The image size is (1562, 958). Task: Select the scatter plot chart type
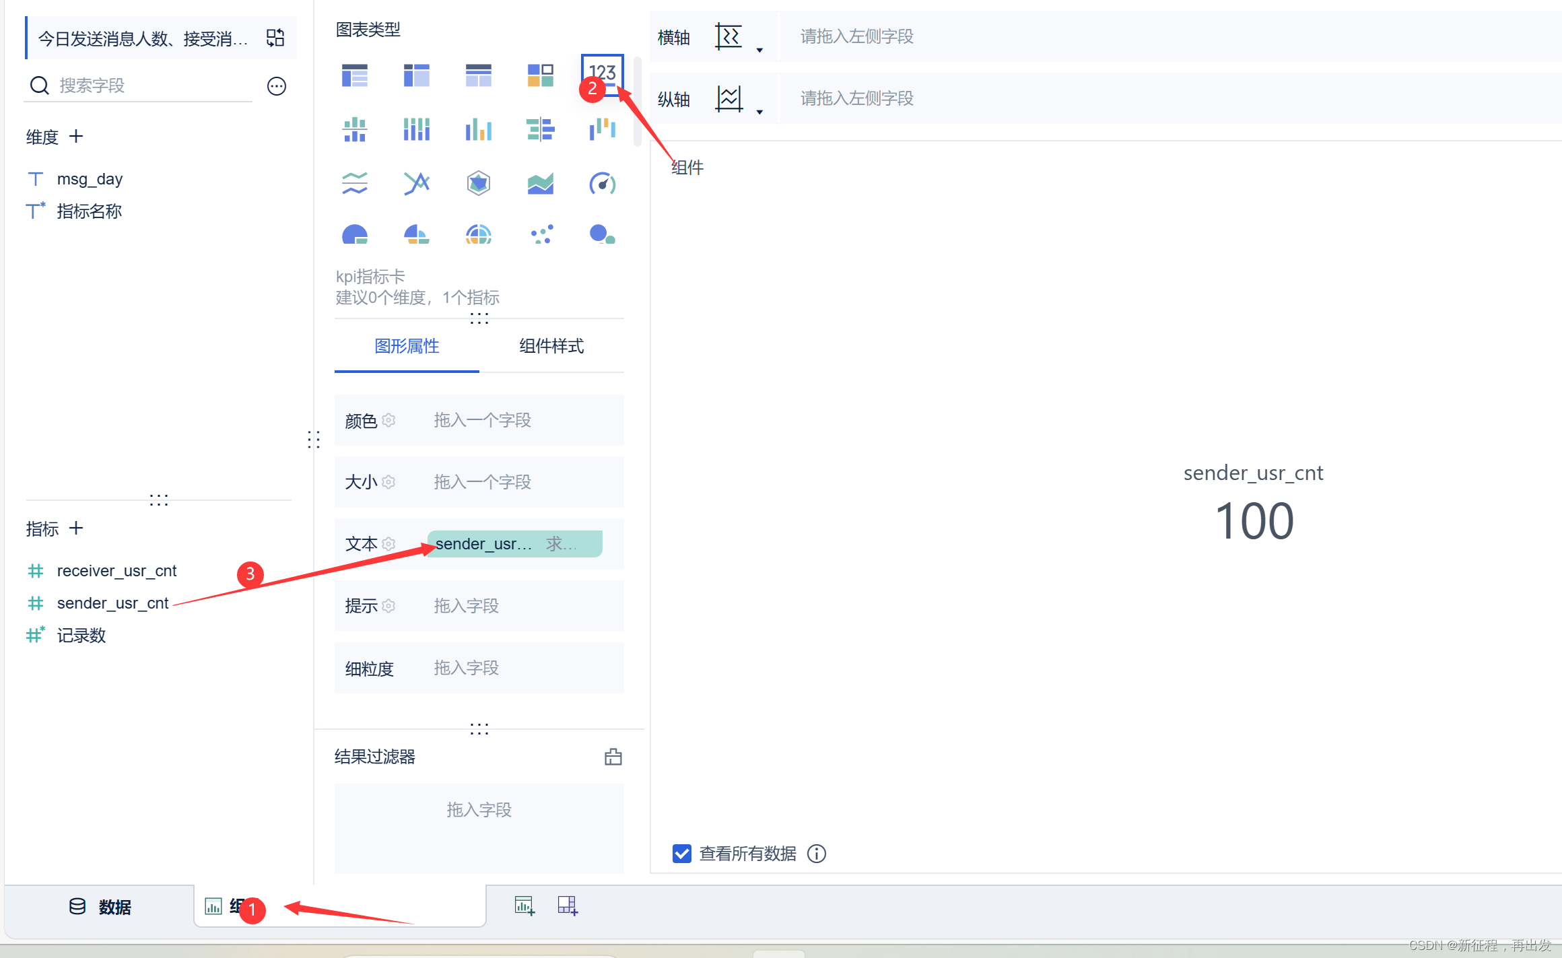(x=541, y=234)
